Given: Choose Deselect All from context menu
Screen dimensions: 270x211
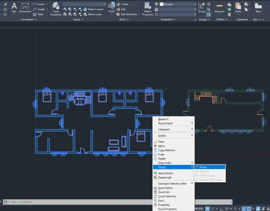Looking at the screenshot, I should click(174, 177).
